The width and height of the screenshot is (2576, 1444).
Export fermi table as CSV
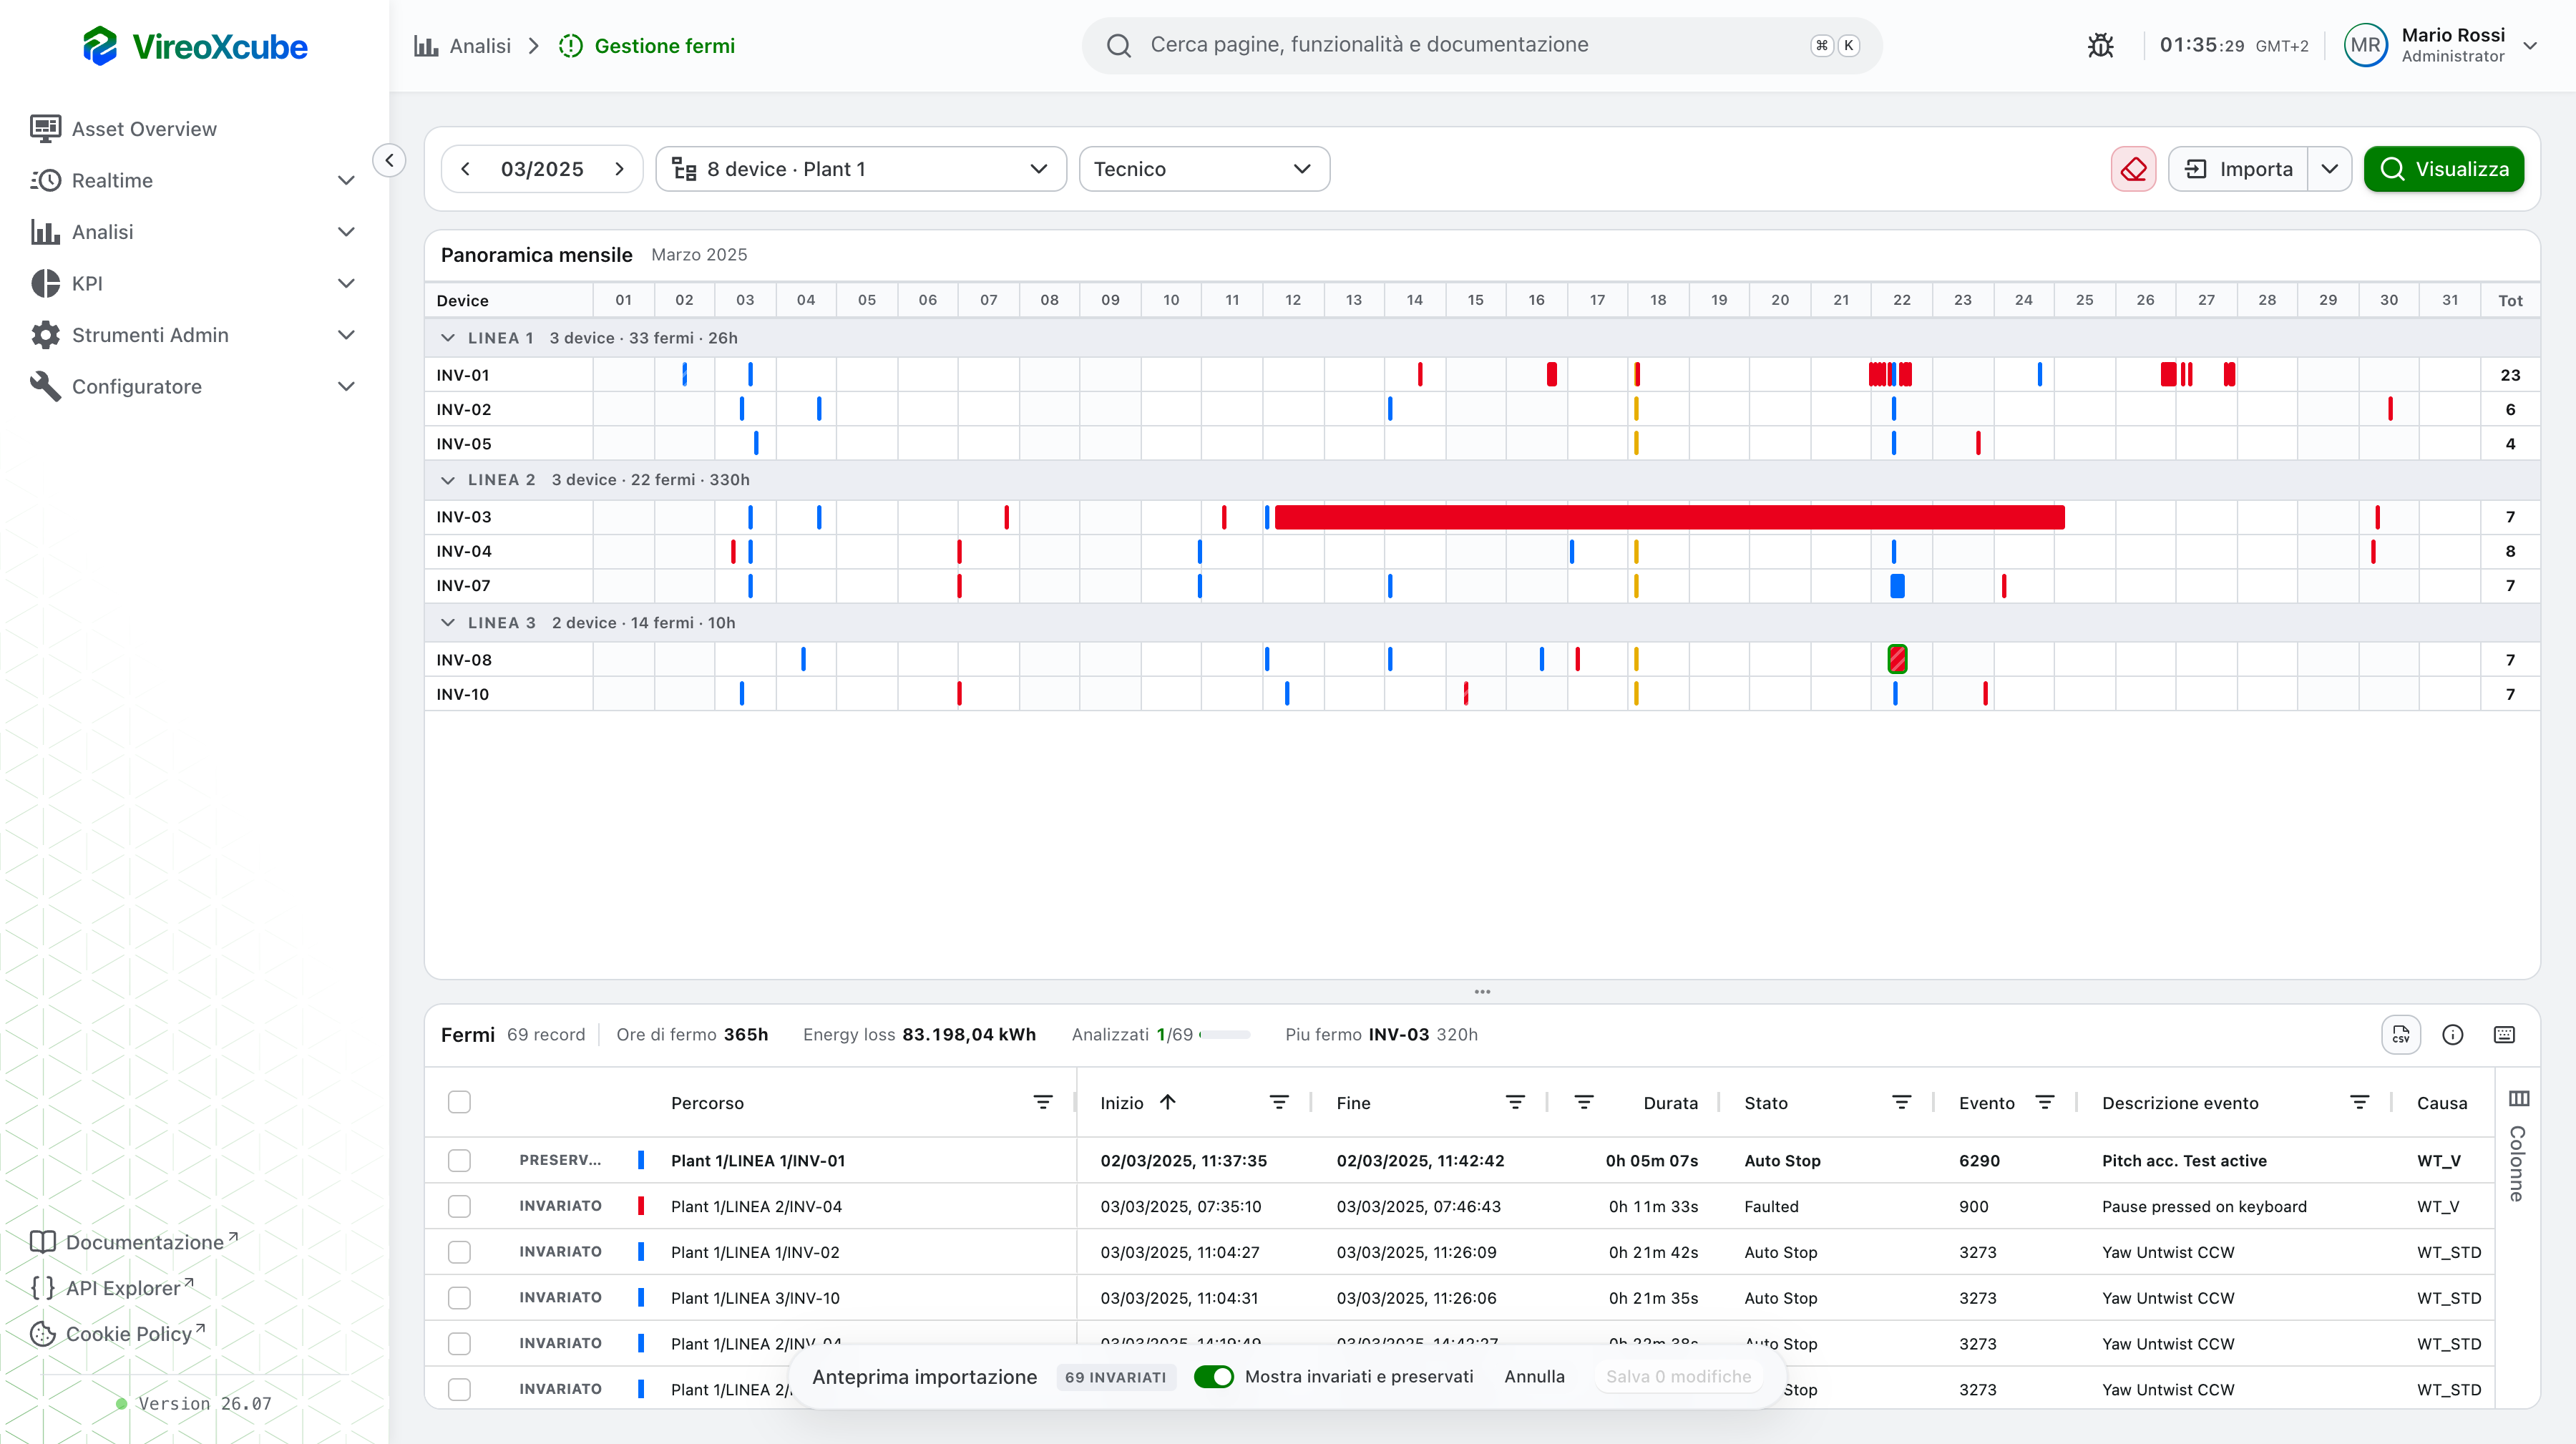pyautogui.click(x=2401, y=1035)
